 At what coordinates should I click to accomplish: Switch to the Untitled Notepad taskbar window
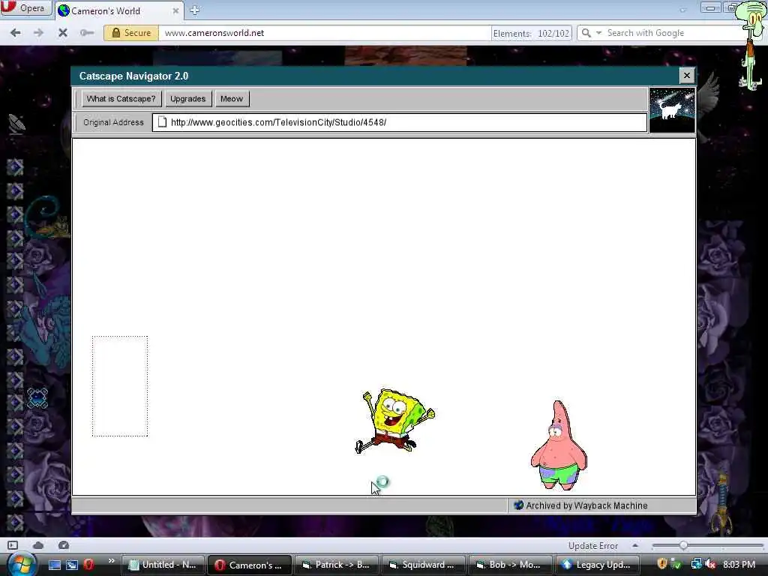click(x=163, y=565)
